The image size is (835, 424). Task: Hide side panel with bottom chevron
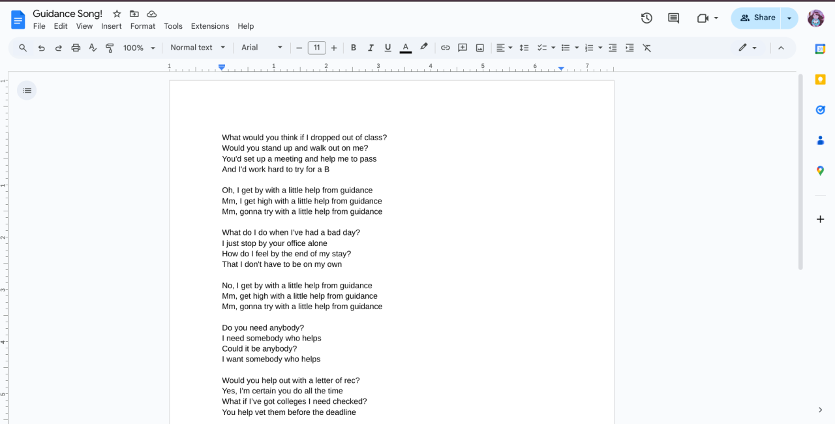(821, 410)
